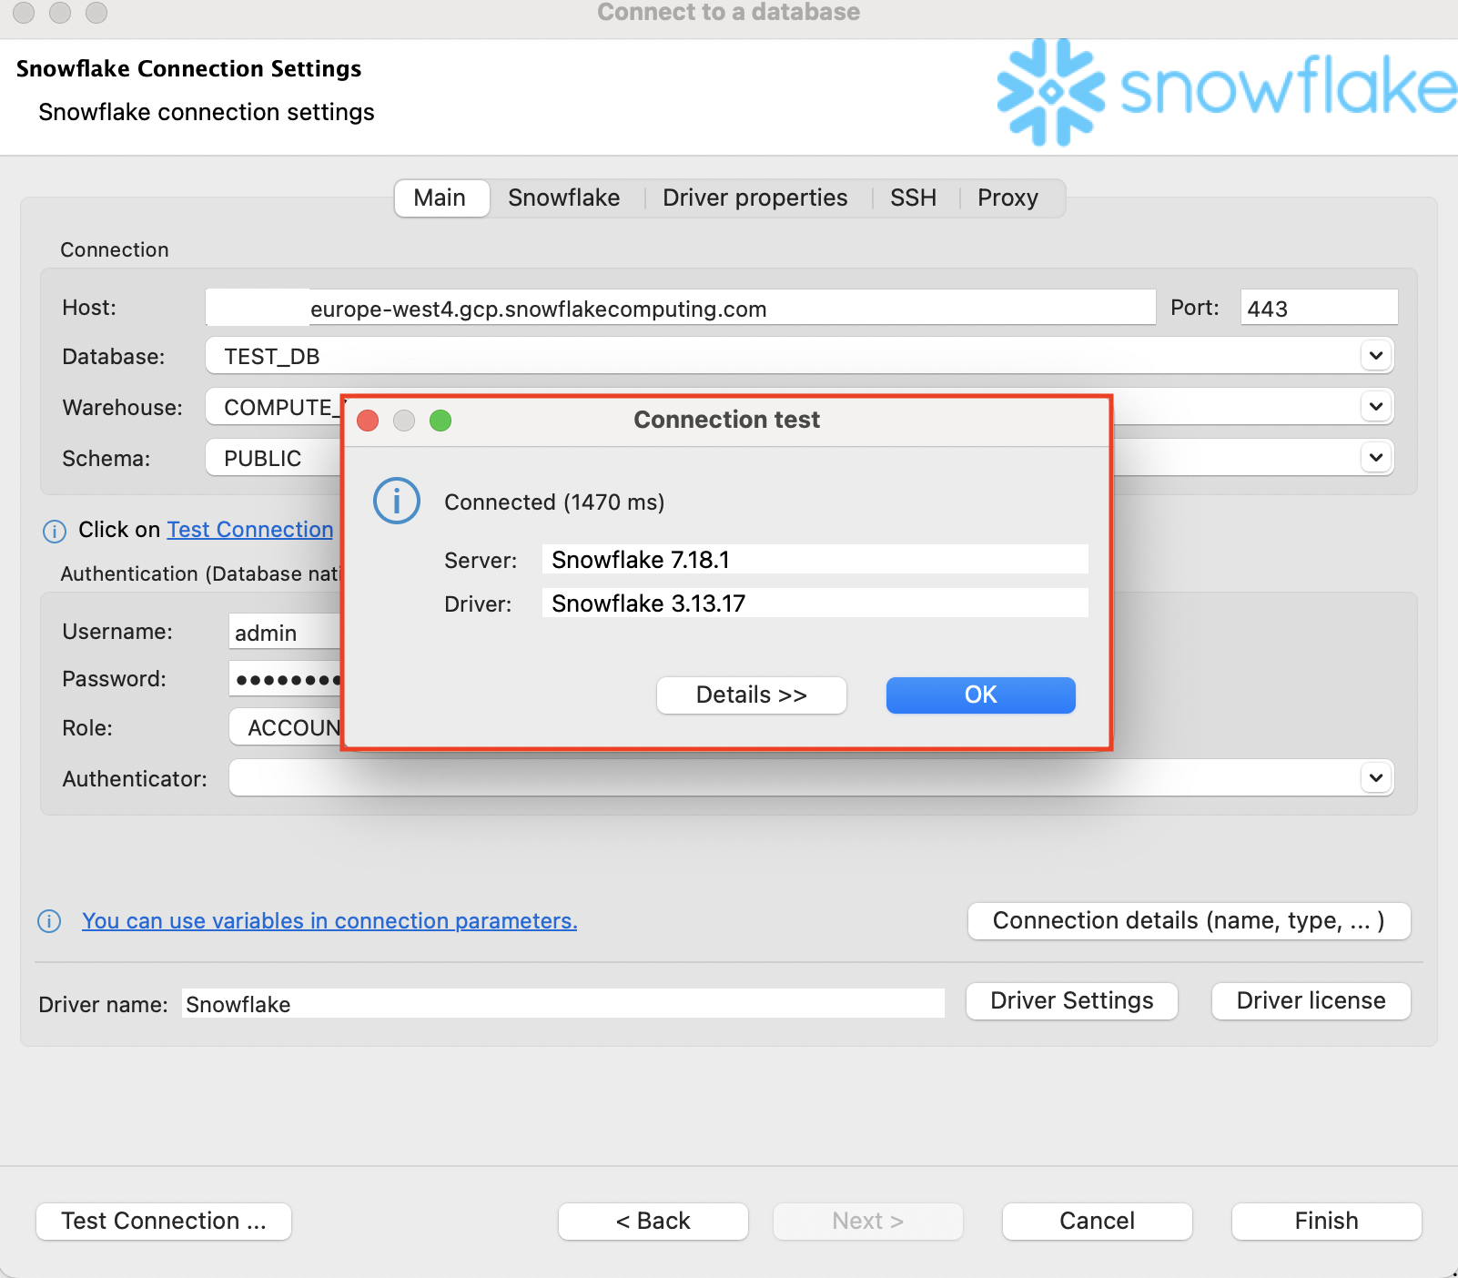The image size is (1458, 1278).
Task: Click the info icon next to variables hint
Action: coord(48,921)
